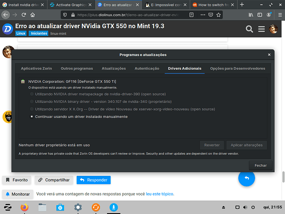Click the Compartilhar button
This screenshot has height=214, width=285.
coord(54,180)
